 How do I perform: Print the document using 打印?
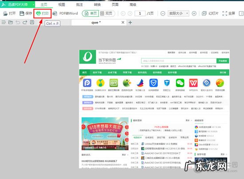(42, 13)
